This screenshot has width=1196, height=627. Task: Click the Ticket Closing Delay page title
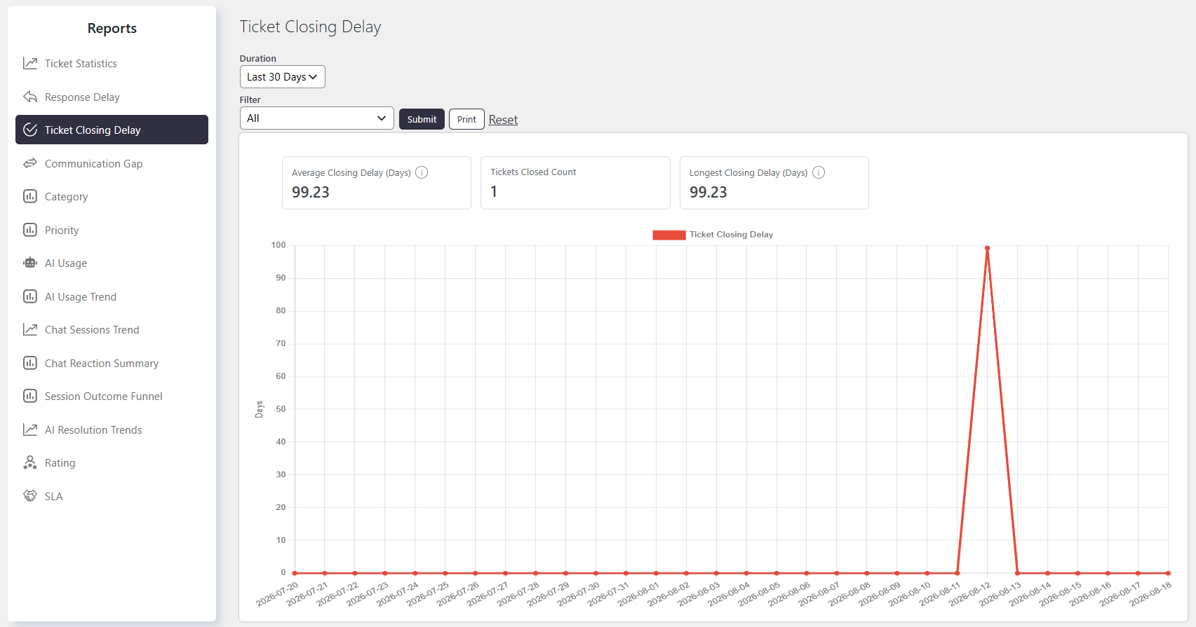[310, 27]
